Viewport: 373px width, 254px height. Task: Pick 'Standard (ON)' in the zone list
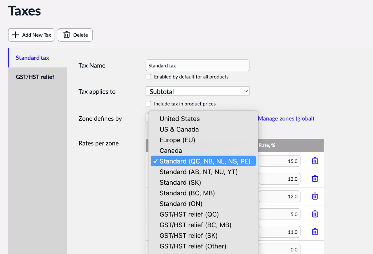click(x=181, y=204)
